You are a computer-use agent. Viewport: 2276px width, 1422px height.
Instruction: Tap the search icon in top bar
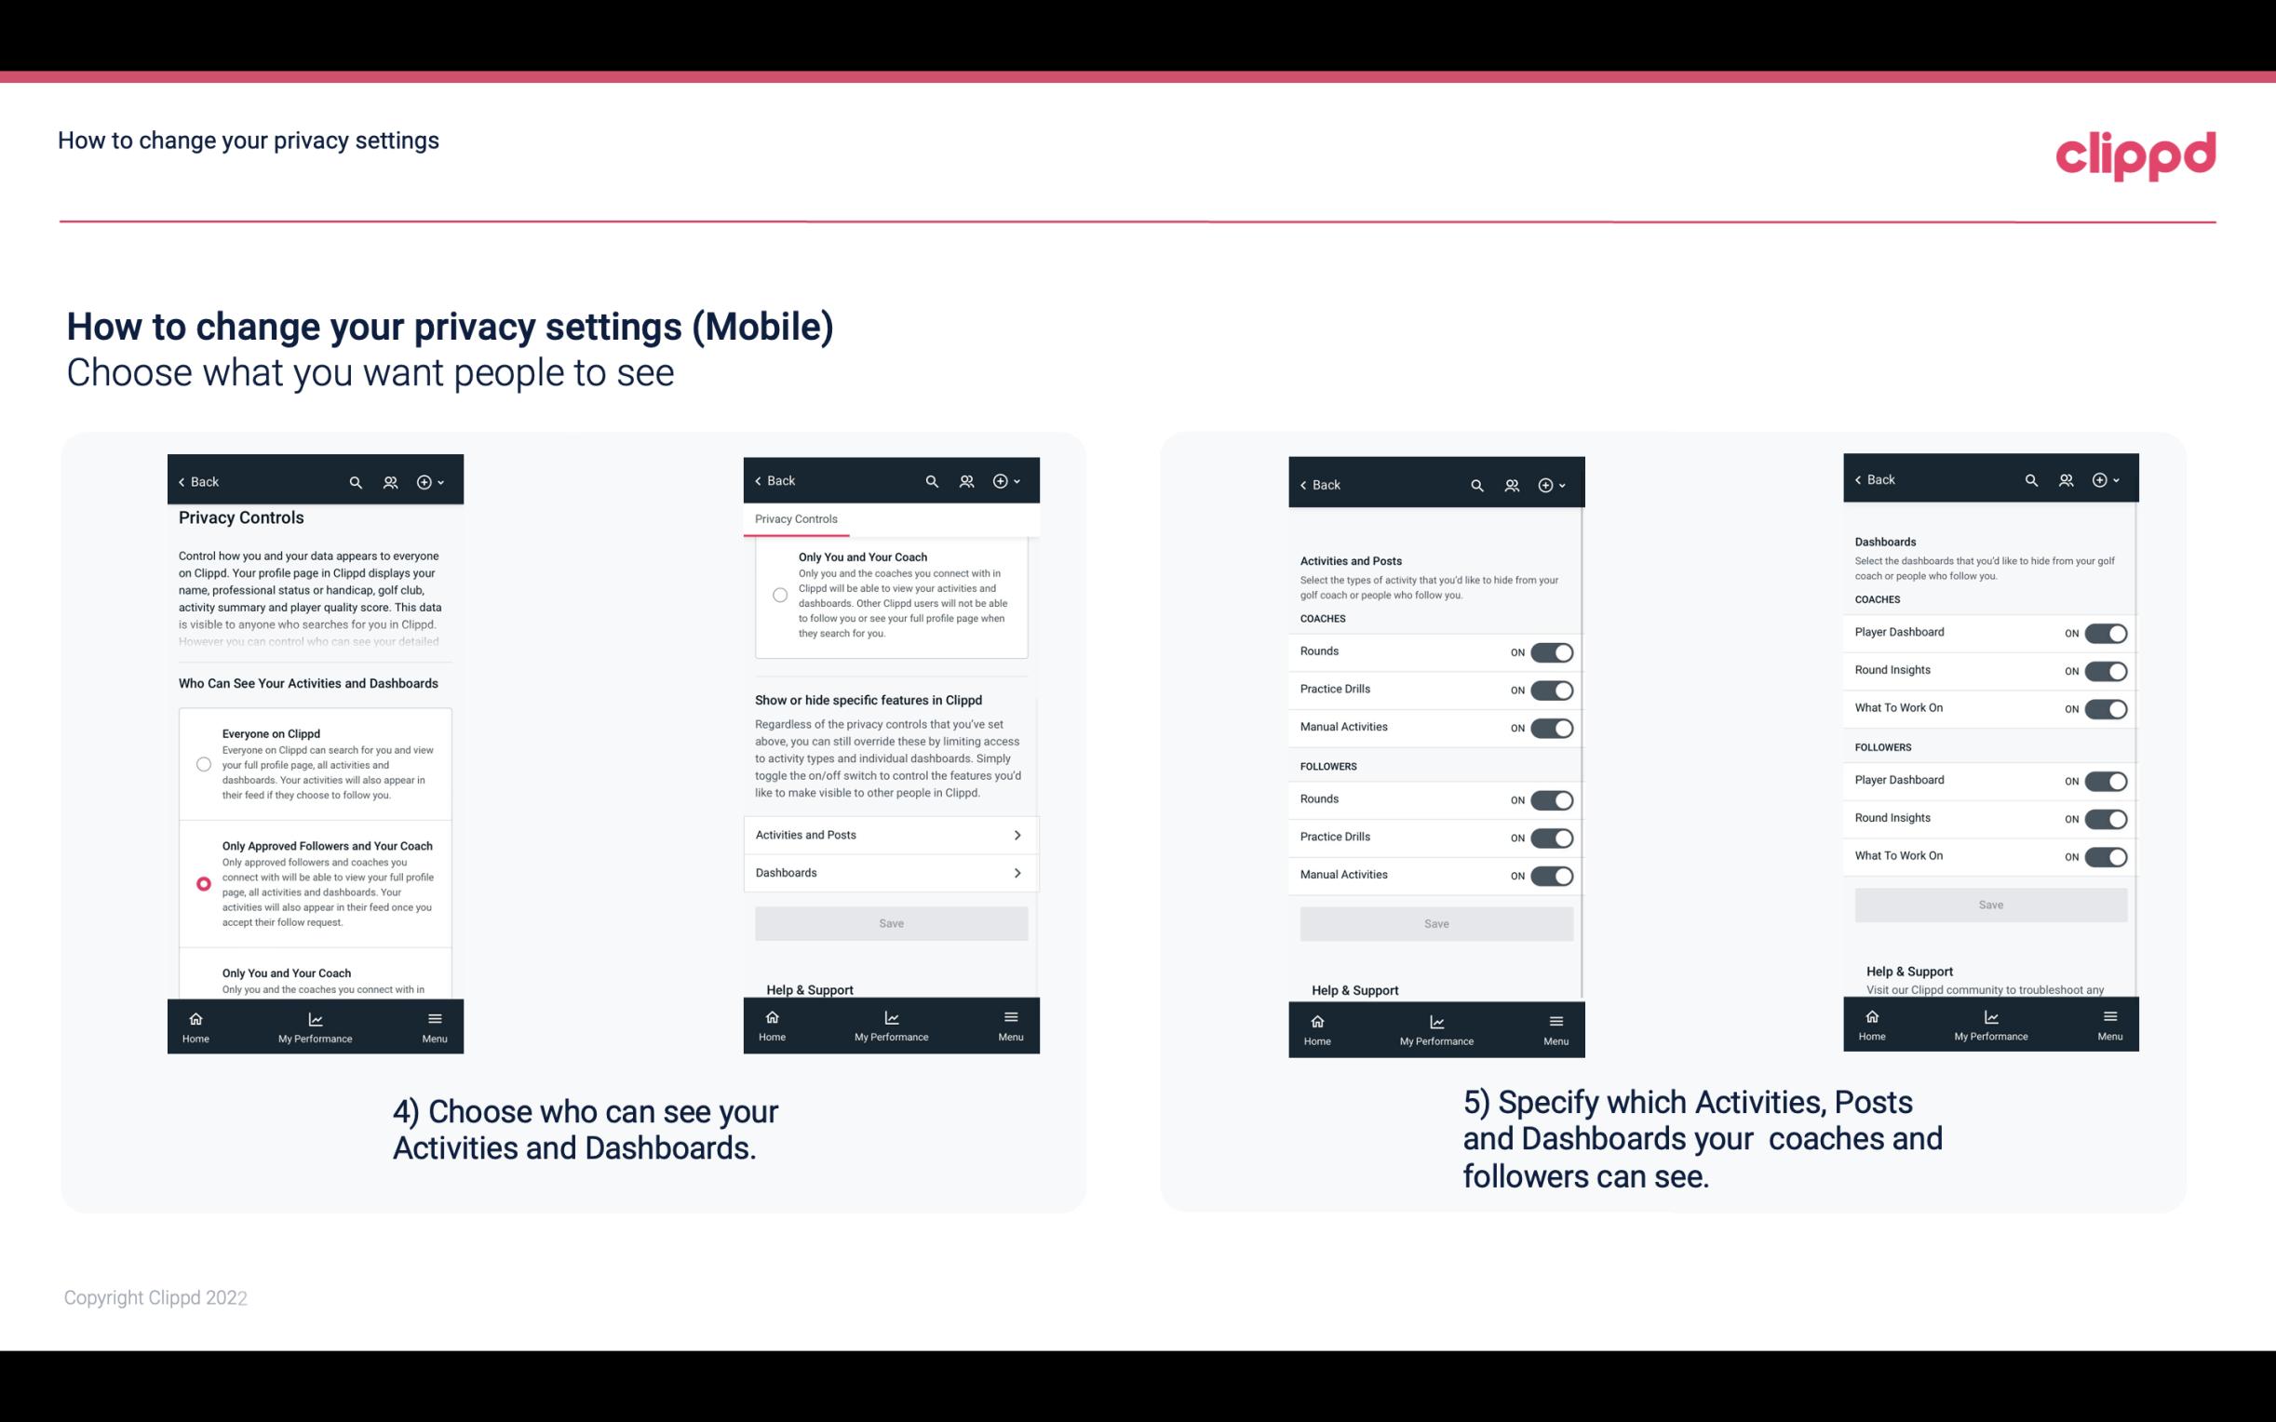pyautogui.click(x=356, y=480)
